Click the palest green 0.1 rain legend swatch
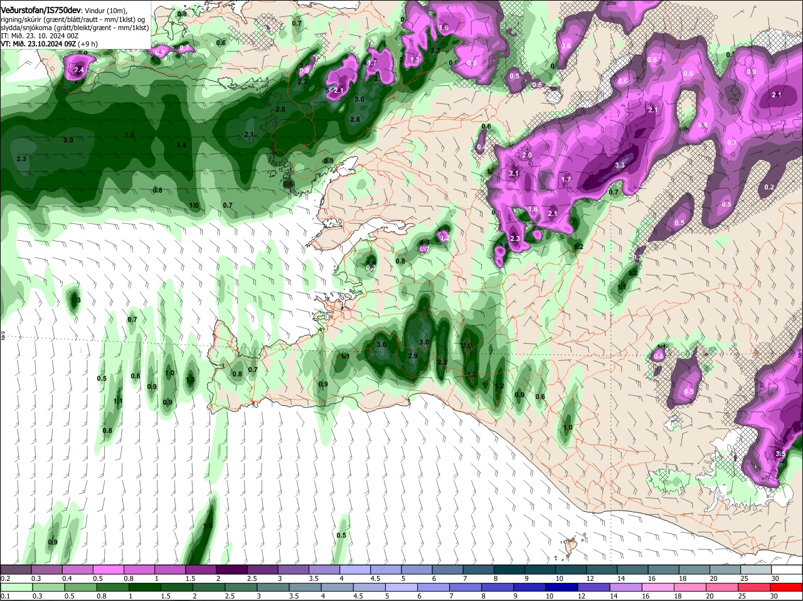This screenshot has width=803, height=601. coord(16,587)
